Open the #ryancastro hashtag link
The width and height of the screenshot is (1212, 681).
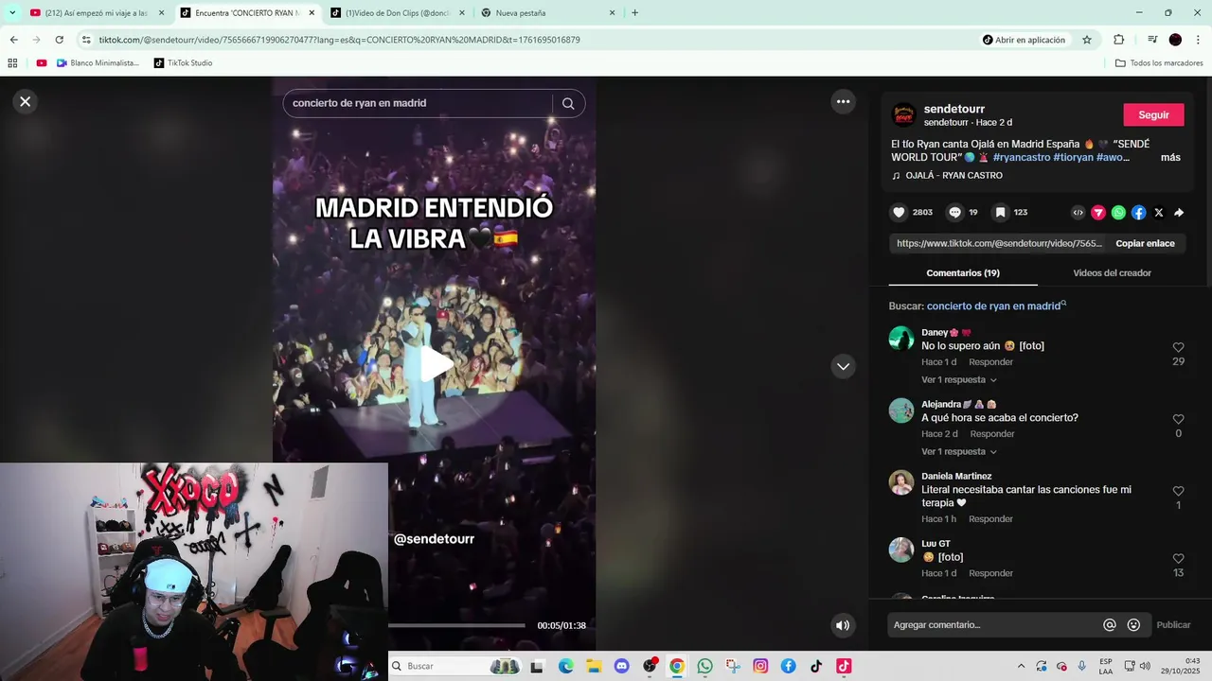(1021, 158)
